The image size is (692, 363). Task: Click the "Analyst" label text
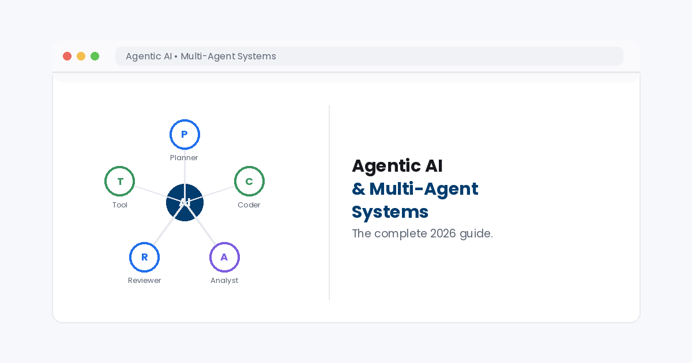pos(224,281)
